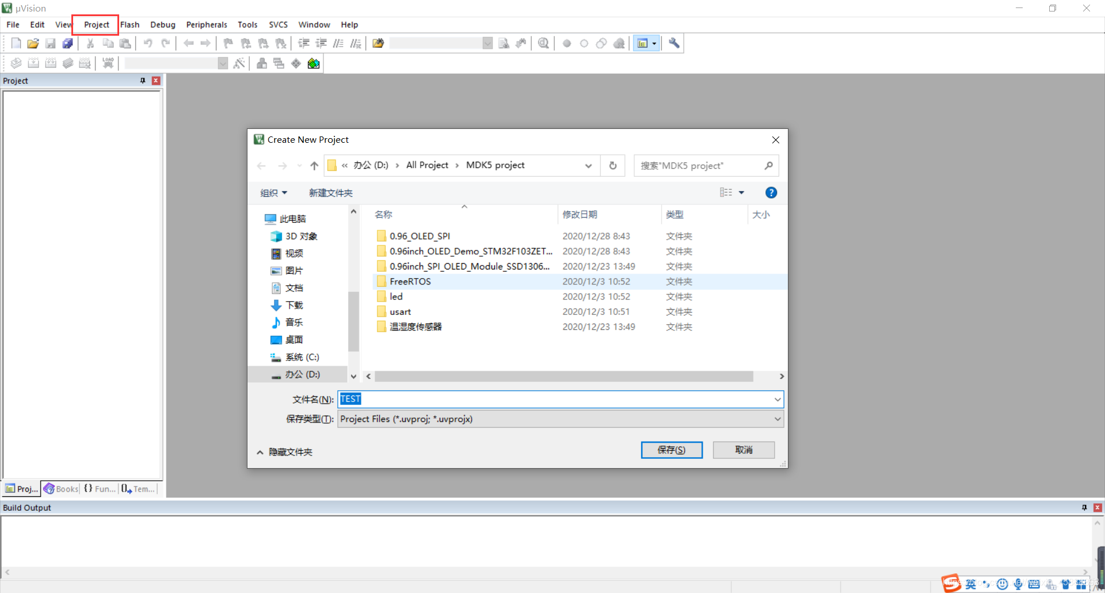This screenshot has width=1105, height=593.
Task: Click the Build target icon
Action: coord(33,63)
